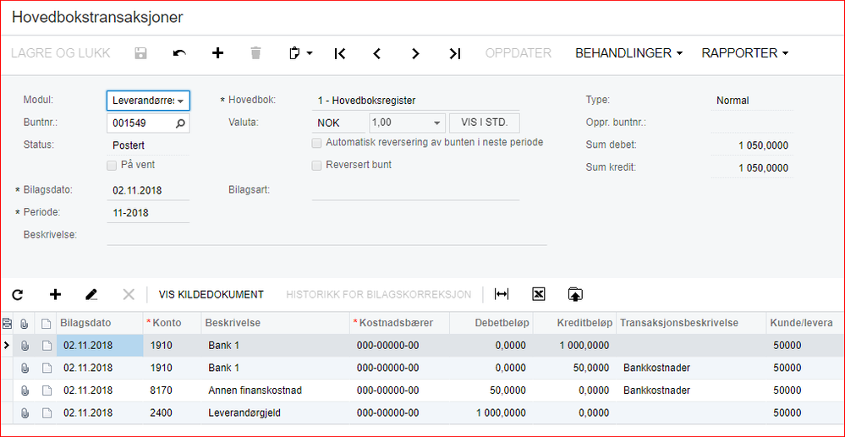
Task: Sort by the Bilagsdato column header
Action: point(100,323)
